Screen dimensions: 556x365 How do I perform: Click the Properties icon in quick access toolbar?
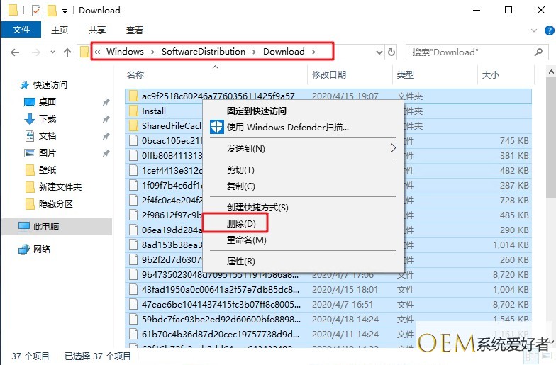click(36, 11)
